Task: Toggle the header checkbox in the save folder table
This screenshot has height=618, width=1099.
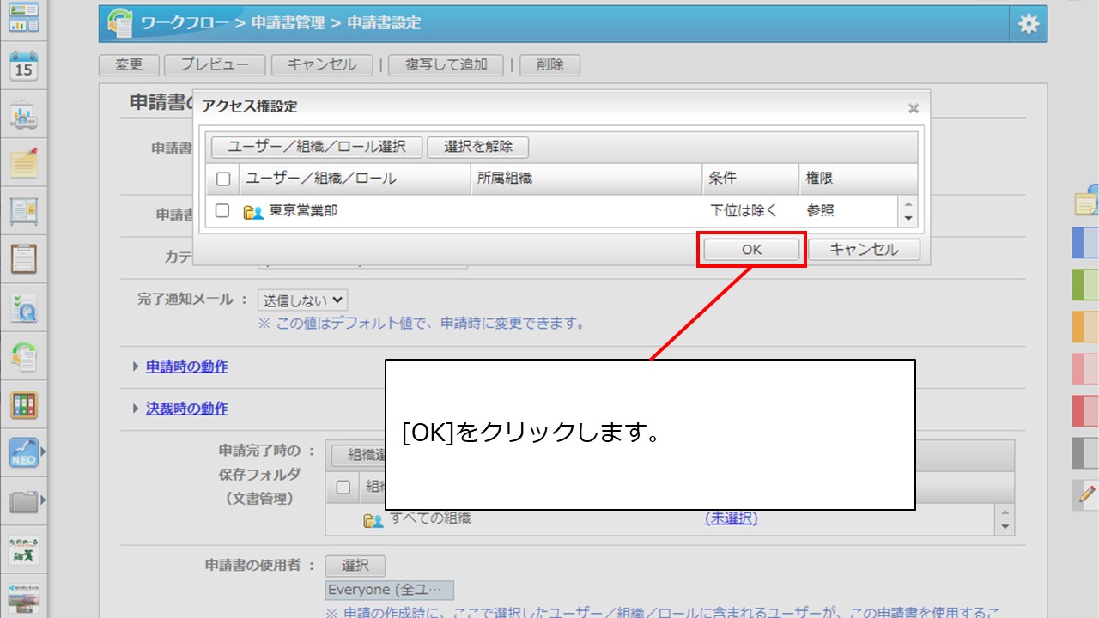Action: coord(343,488)
